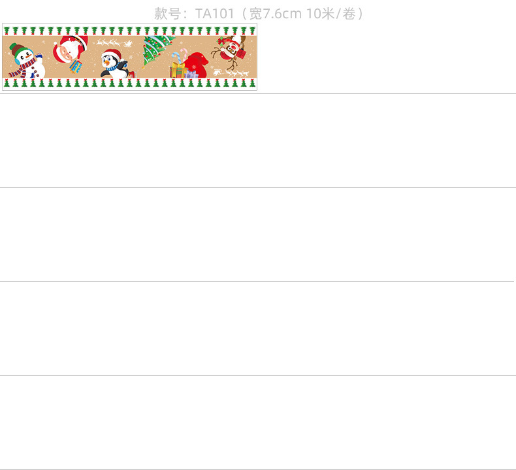The height and width of the screenshot is (470, 516).
Task: Click the upside-down Santa Claus figure
Action: click(x=71, y=49)
